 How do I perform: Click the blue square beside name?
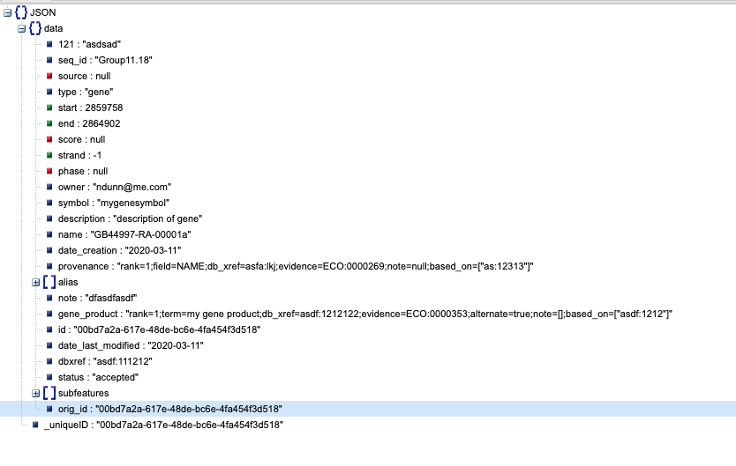pyautogui.click(x=49, y=234)
